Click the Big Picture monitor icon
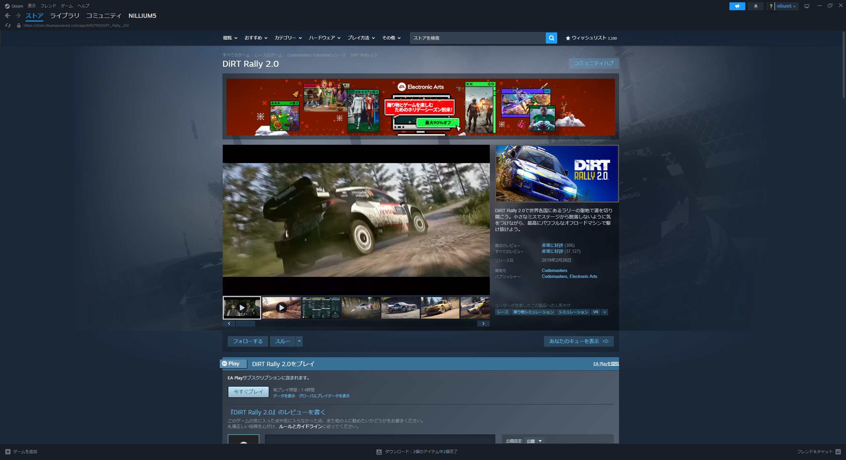 pyautogui.click(x=807, y=6)
